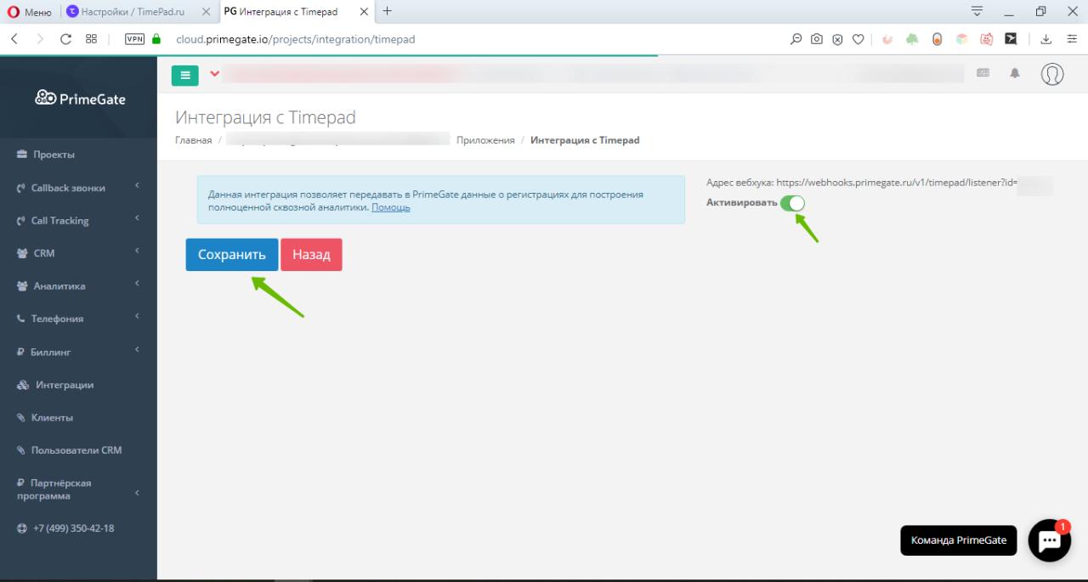This screenshot has height=582, width=1088.
Task: Click the zoom-out magnifier icon
Action: click(x=796, y=39)
